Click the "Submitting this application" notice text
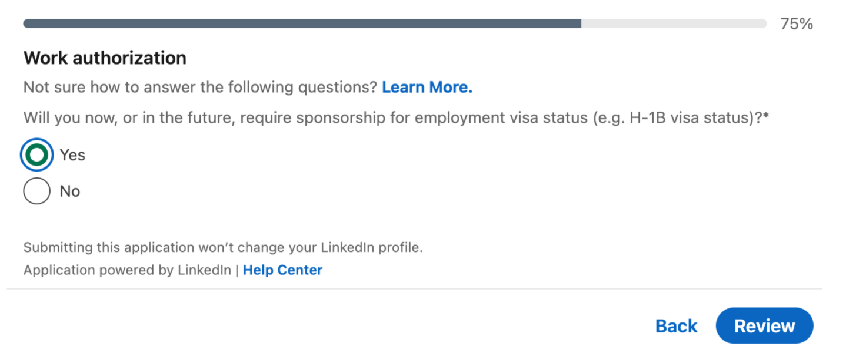This screenshot has width=846, height=363. [223, 247]
